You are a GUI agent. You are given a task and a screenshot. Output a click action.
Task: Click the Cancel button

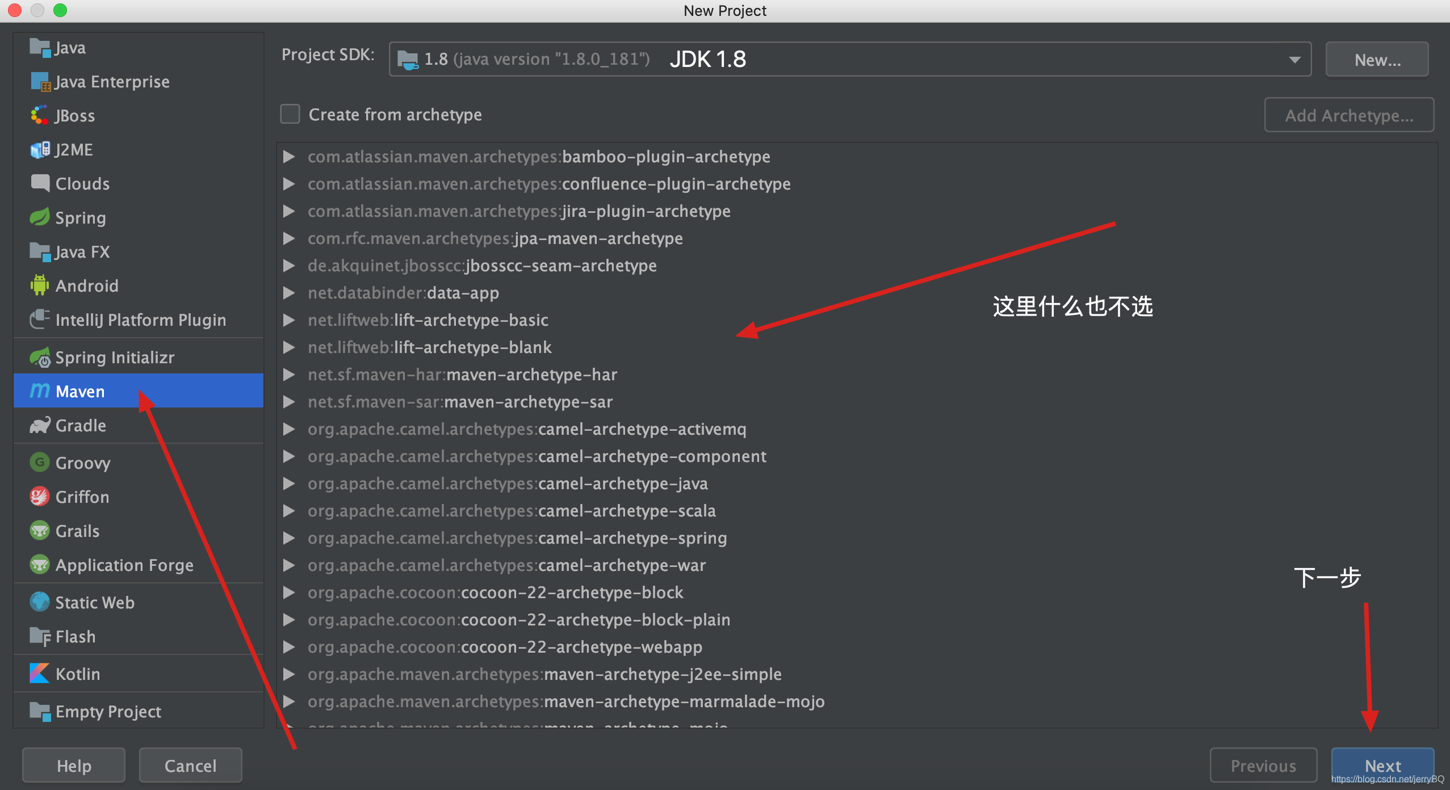pos(191,766)
